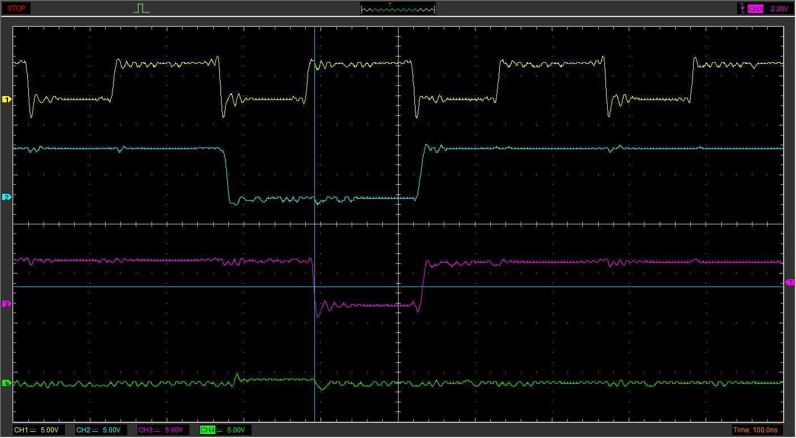
Task: Click the magenta channel 3 ground marker
Action: coord(7,304)
